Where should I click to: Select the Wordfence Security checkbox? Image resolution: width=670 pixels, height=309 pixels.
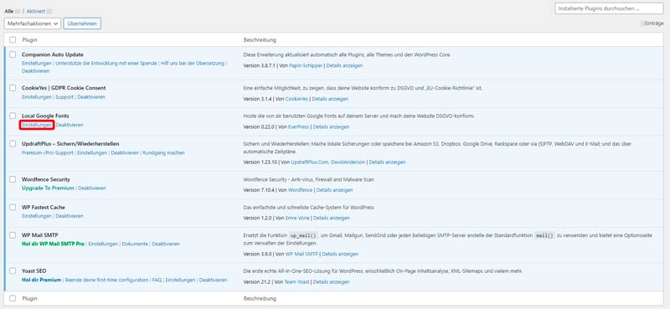point(13,179)
